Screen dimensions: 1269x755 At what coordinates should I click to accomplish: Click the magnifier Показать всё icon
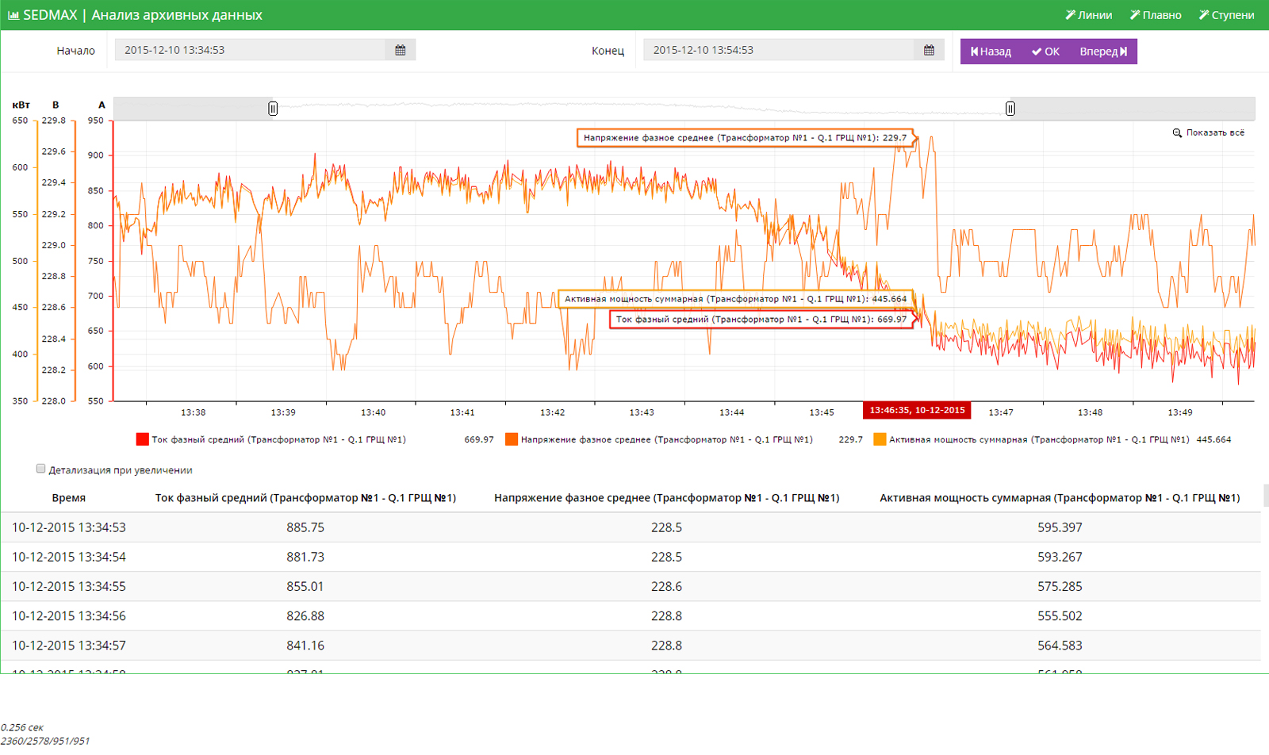[1177, 133]
